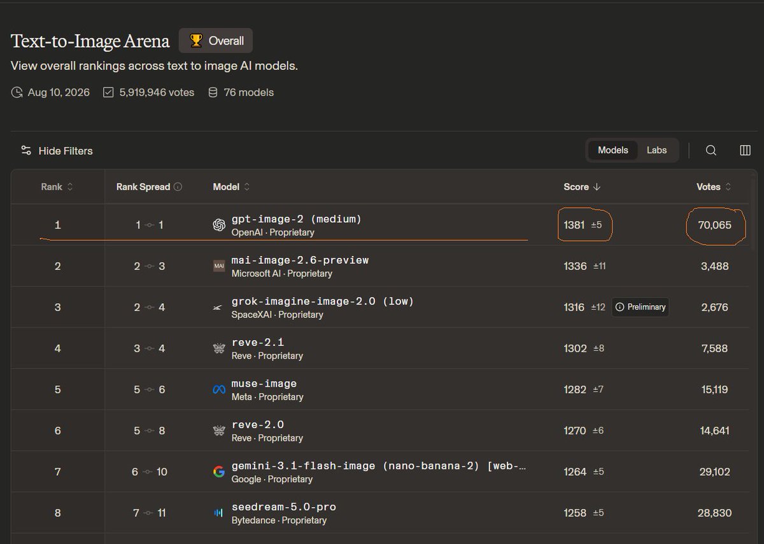Click the calendar clock icon beside Aug 10, 2026

point(17,92)
